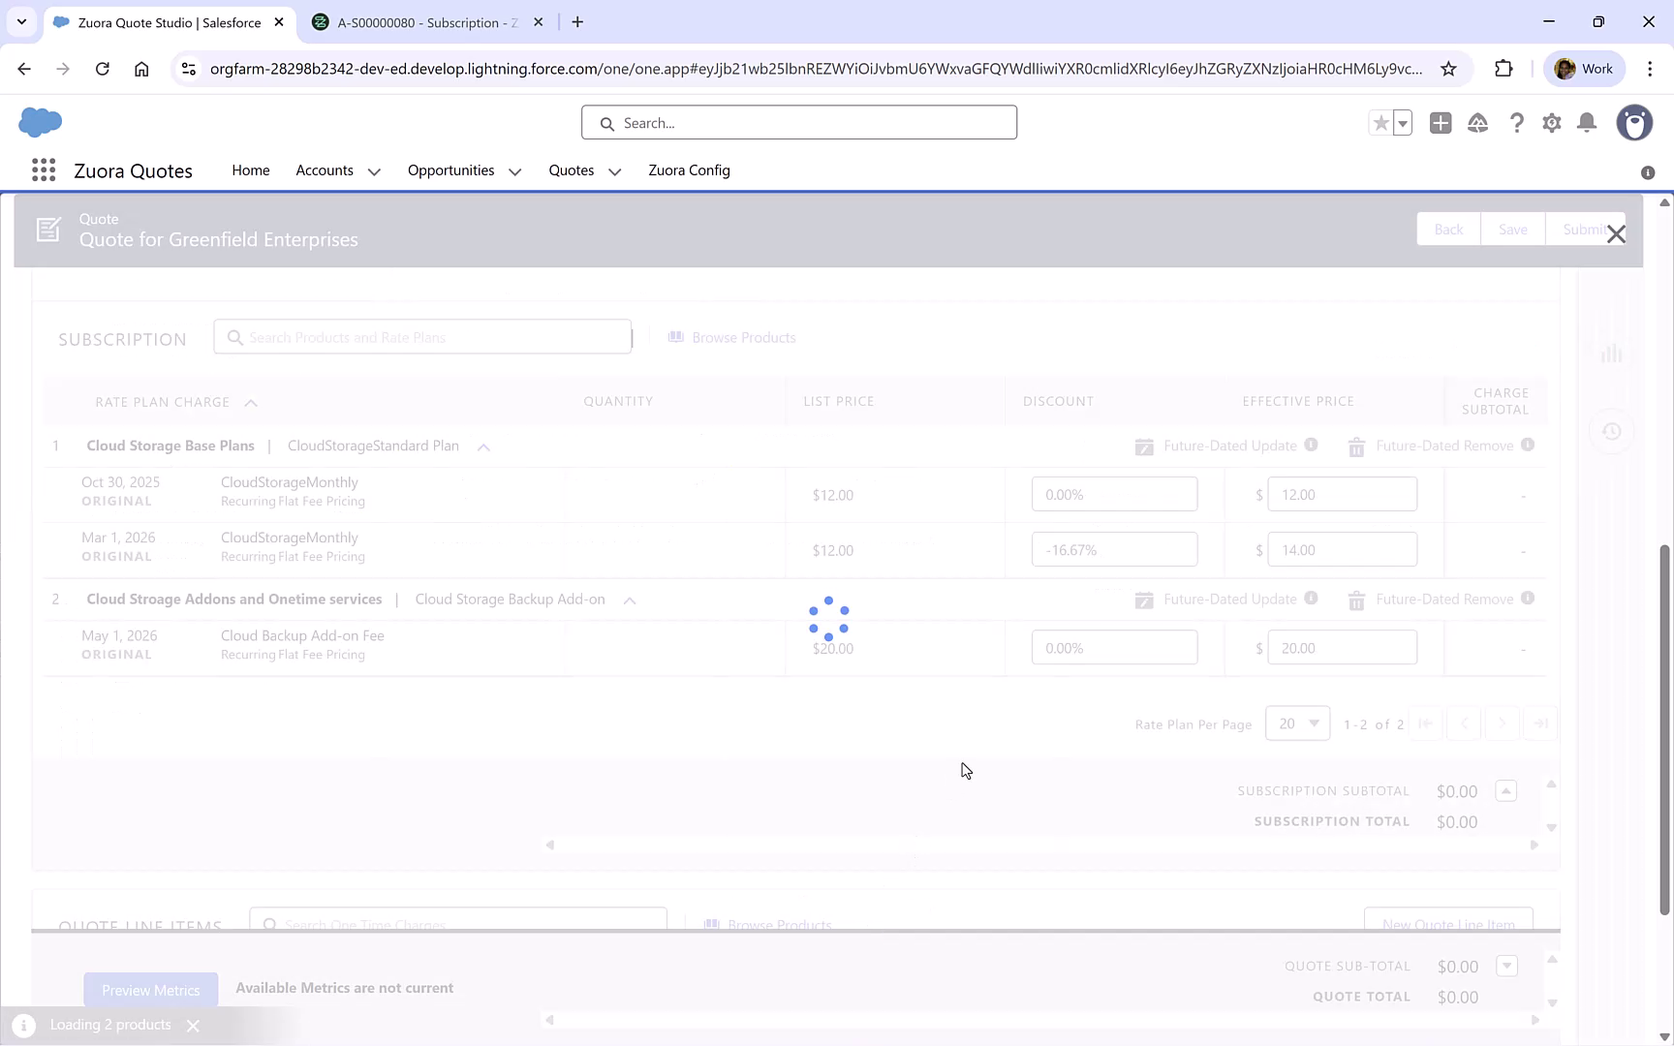
Task: Open the Rate Plan Per Page dropdown
Action: 1297,723
